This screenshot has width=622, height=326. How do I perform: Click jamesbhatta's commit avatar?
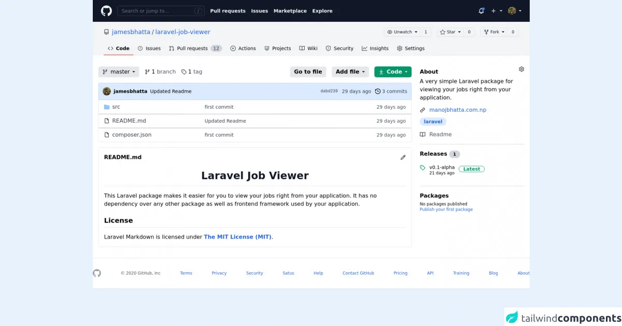tap(107, 91)
